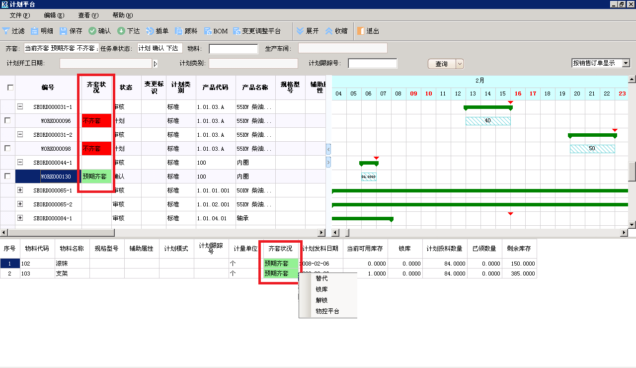This screenshot has height=368, width=636.
Task: Select material row 103 支架
Action: 268,274
